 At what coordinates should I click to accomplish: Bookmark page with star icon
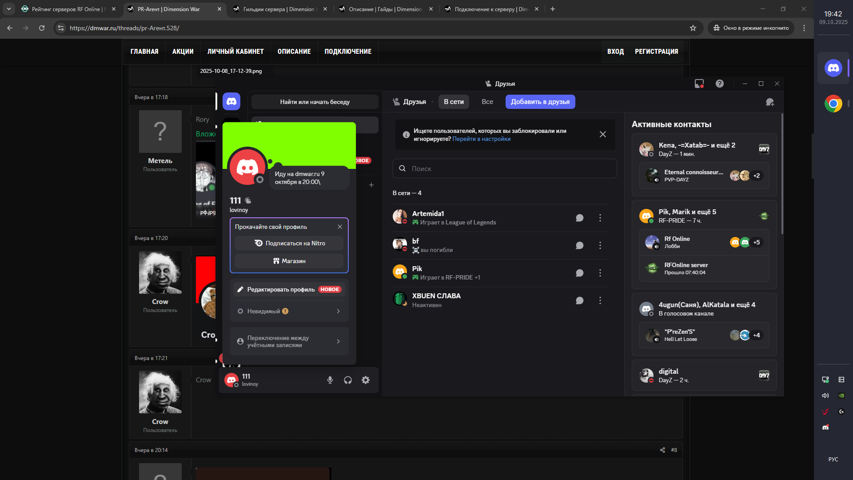click(693, 28)
